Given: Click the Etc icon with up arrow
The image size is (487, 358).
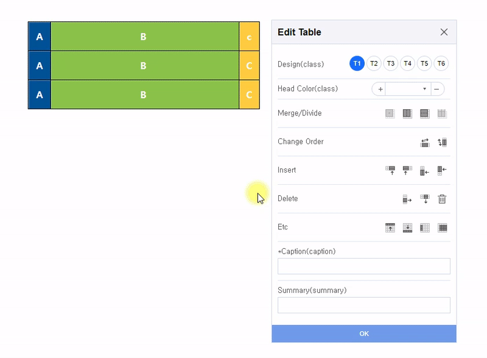Looking at the screenshot, I should (x=390, y=227).
